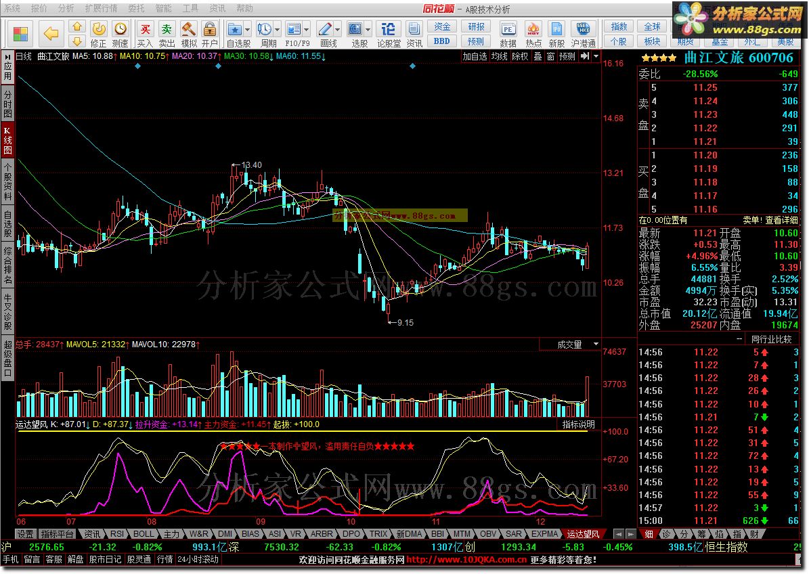This screenshot has height=574, width=809.
Task: Click the page up arrow icon
Action: click(77, 27)
